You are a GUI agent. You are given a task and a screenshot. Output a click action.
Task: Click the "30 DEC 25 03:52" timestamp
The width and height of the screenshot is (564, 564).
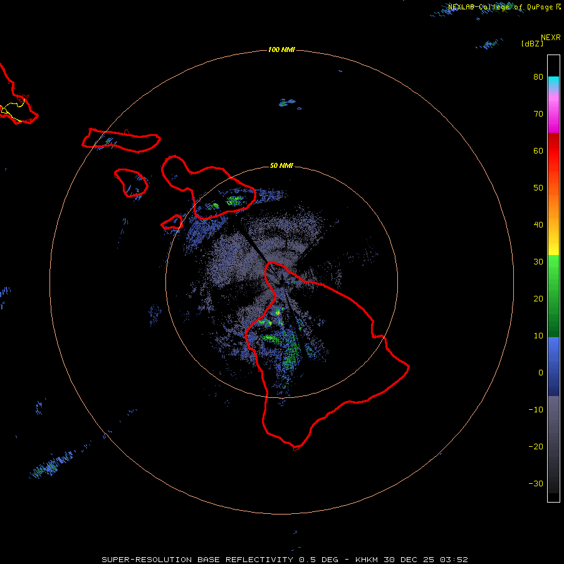(x=426, y=560)
